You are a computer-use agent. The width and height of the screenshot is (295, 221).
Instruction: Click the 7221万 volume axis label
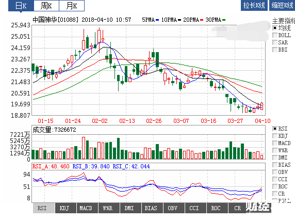[x=20, y=135]
